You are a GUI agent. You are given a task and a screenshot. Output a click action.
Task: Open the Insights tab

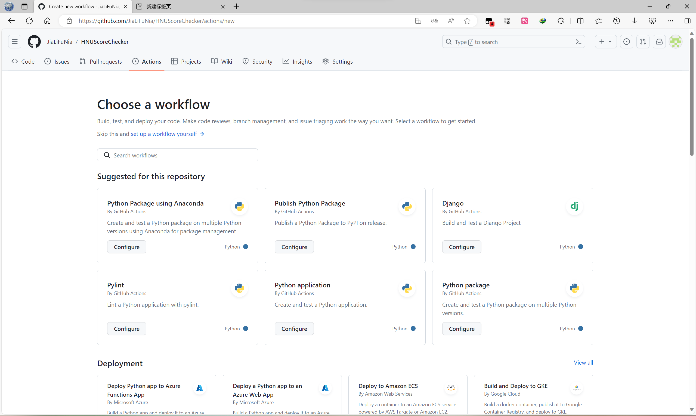click(297, 61)
